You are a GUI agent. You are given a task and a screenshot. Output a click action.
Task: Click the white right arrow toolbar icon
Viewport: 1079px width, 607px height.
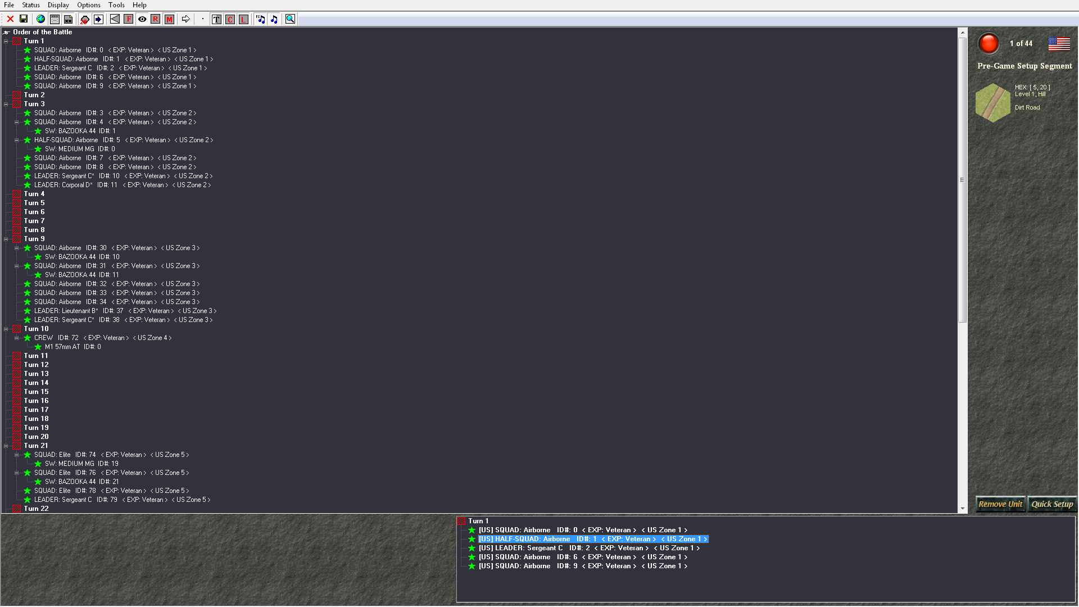coord(185,19)
